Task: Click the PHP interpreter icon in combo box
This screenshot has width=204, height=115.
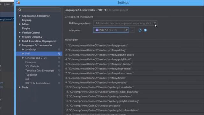Action: coord(97,30)
